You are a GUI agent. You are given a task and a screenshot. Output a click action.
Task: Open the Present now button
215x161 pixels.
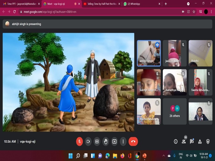[114, 141]
